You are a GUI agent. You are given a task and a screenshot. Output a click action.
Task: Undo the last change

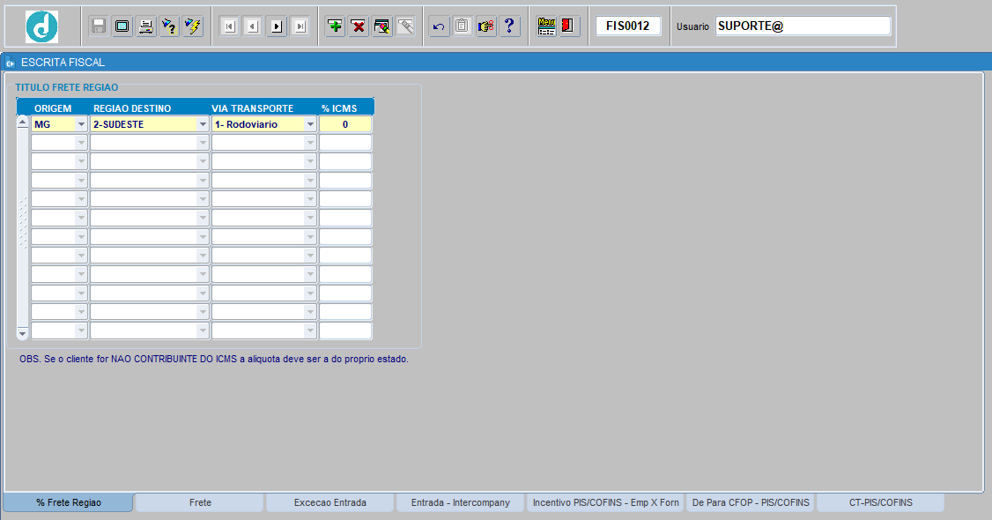point(438,26)
